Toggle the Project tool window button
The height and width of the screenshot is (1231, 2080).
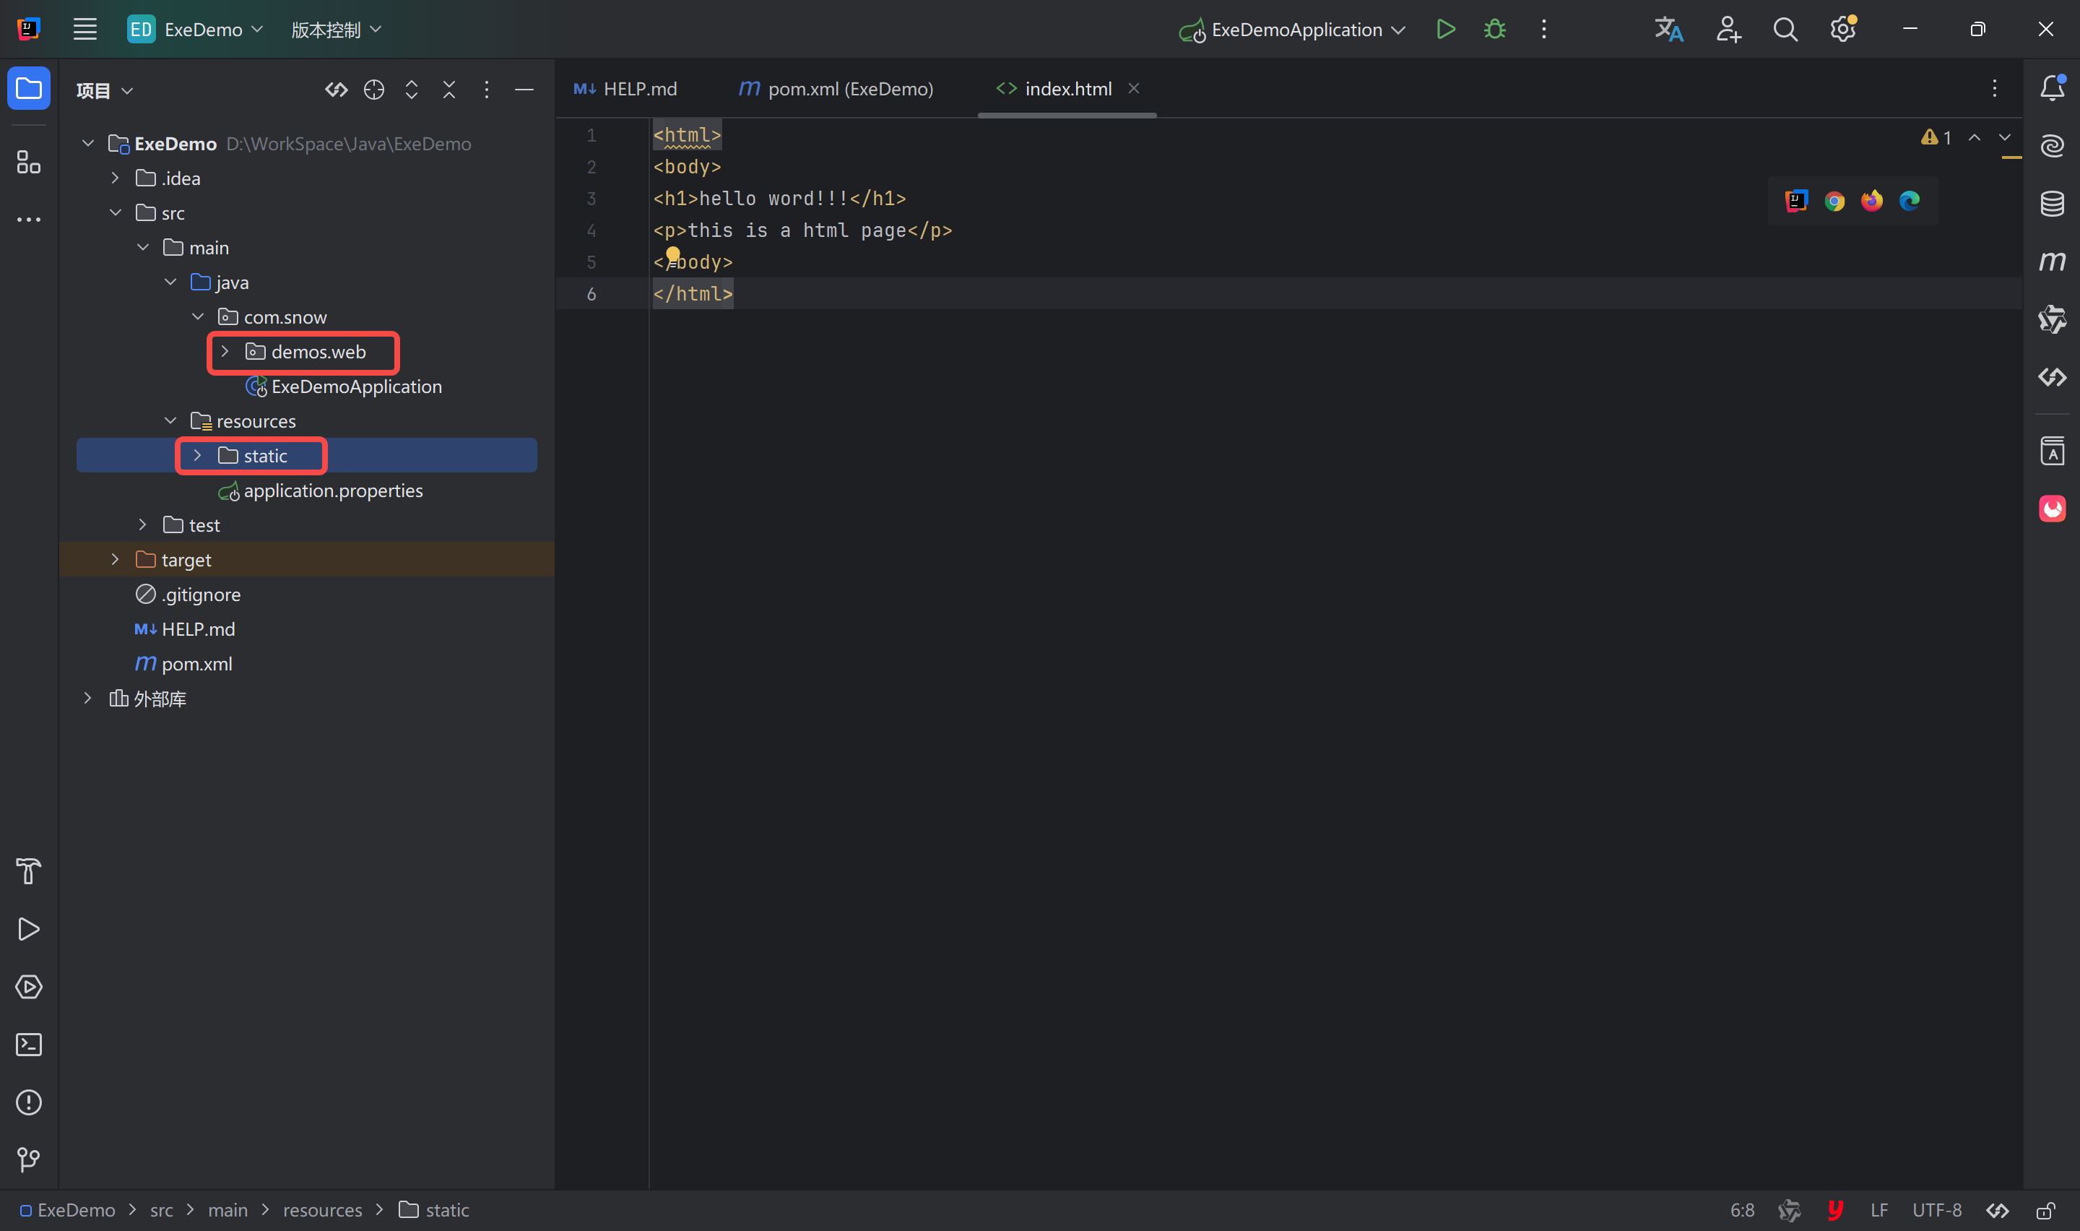(29, 88)
